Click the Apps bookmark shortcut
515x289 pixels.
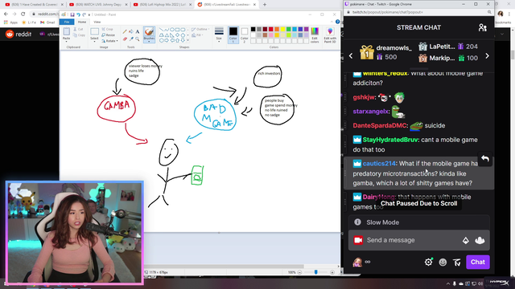(10, 22)
